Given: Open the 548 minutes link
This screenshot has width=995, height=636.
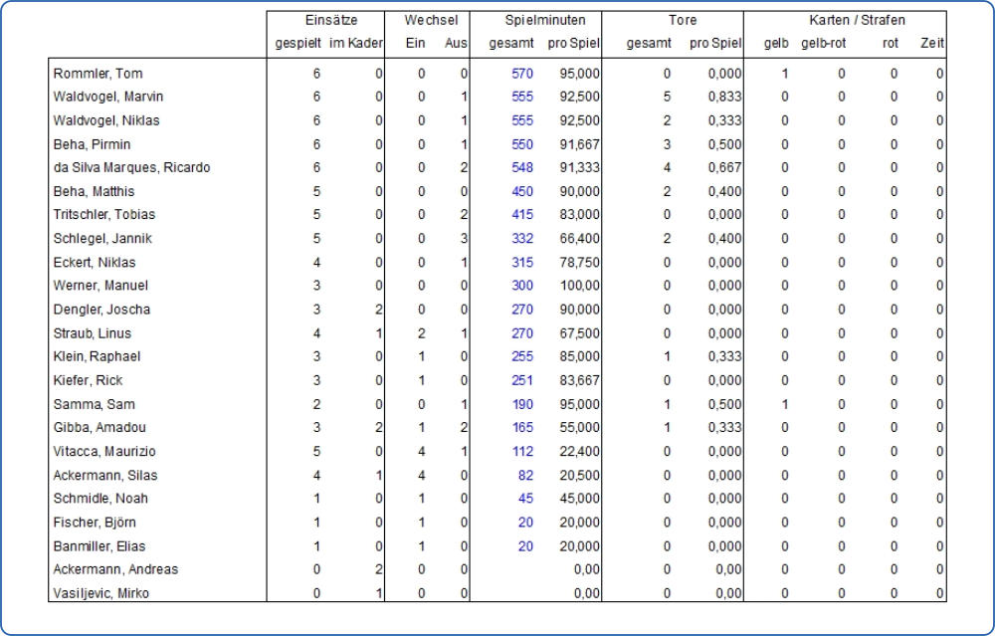Looking at the screenshot, I should (x=522, y=167).
